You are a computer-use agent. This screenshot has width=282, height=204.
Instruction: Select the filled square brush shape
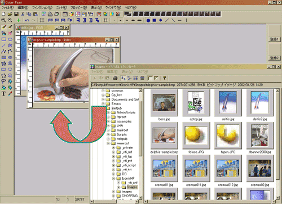pyautogui.click(x=155, y=20)
